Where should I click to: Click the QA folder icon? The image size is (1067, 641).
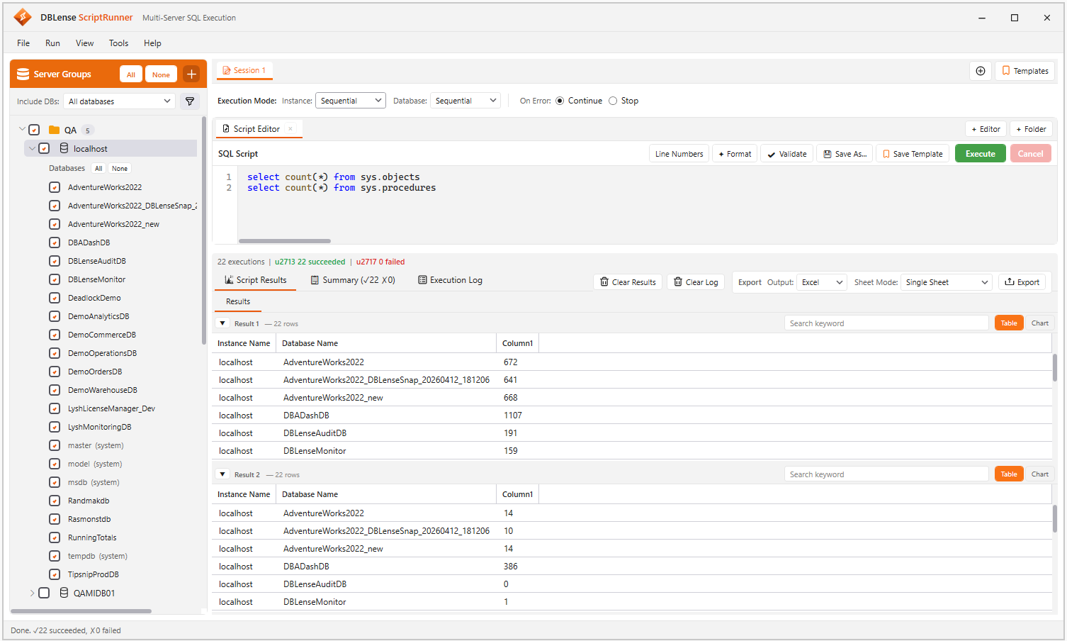coord(54,130)
